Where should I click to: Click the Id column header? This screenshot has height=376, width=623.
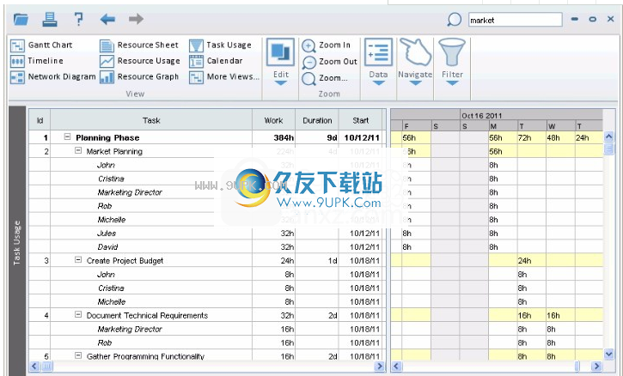(x=40, y=120)
